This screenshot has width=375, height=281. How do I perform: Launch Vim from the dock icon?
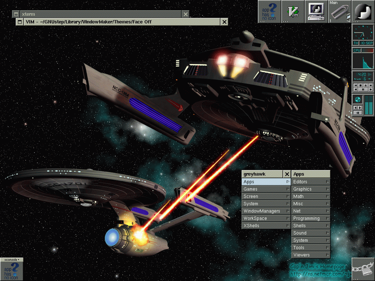tap(293, 11)
